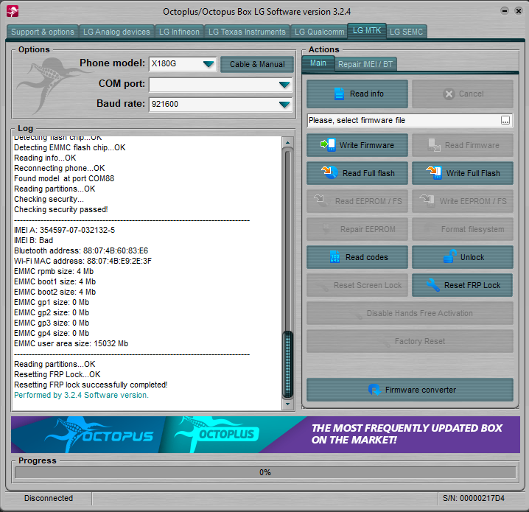Minimize the Octoplus window
The width and height of the screenshot is (529, 512).
(x=505, y=11)
